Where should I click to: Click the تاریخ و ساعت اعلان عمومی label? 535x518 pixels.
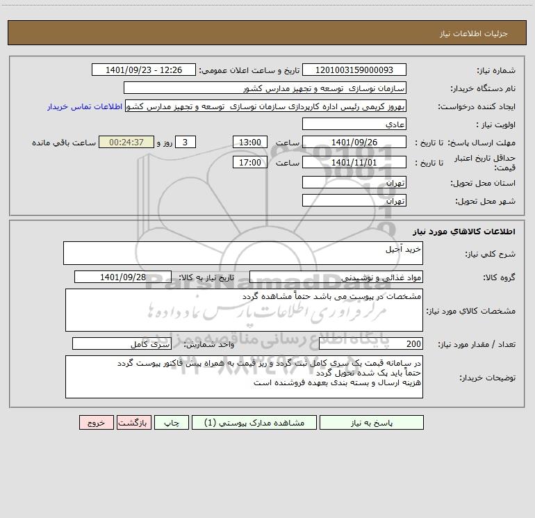[249, 70]
